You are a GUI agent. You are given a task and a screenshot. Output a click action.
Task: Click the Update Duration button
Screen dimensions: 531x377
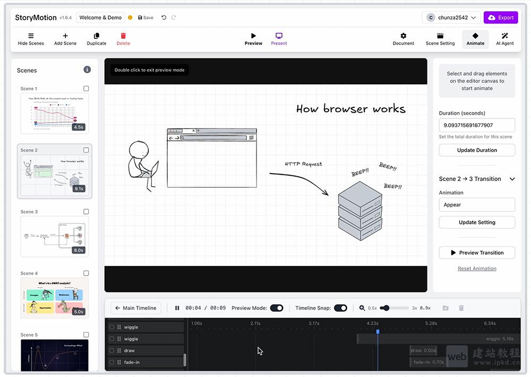click(476, 150)
